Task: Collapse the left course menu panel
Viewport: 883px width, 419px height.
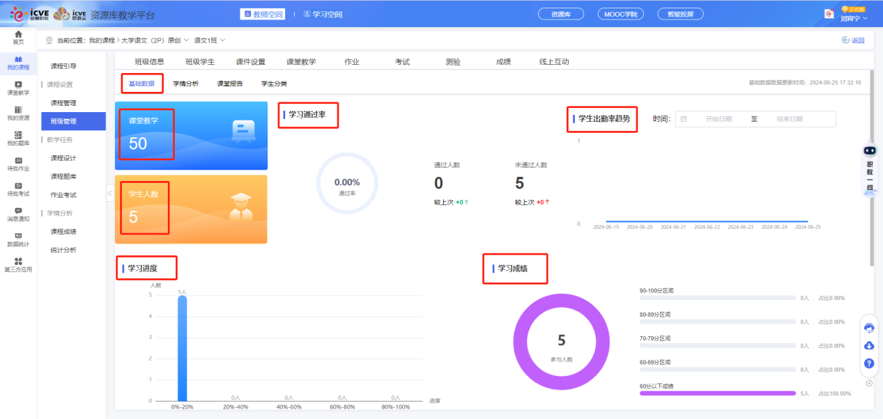Action: coord(110,193)
